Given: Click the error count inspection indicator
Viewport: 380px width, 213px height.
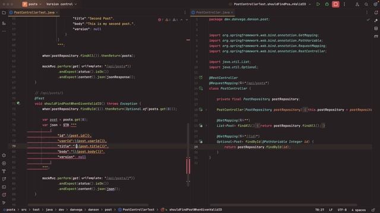Looking at the screenshot, I should click(x=160, y=20).
